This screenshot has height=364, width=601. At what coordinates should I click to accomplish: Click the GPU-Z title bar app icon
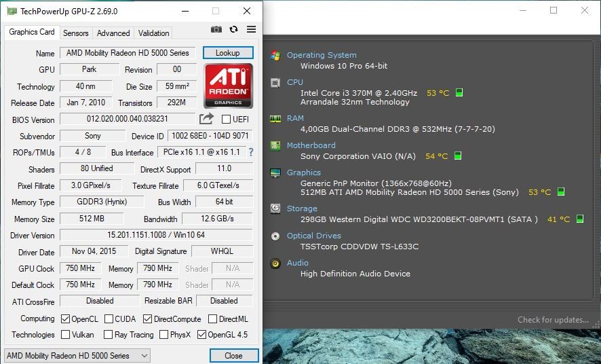[x=12, y=11]
